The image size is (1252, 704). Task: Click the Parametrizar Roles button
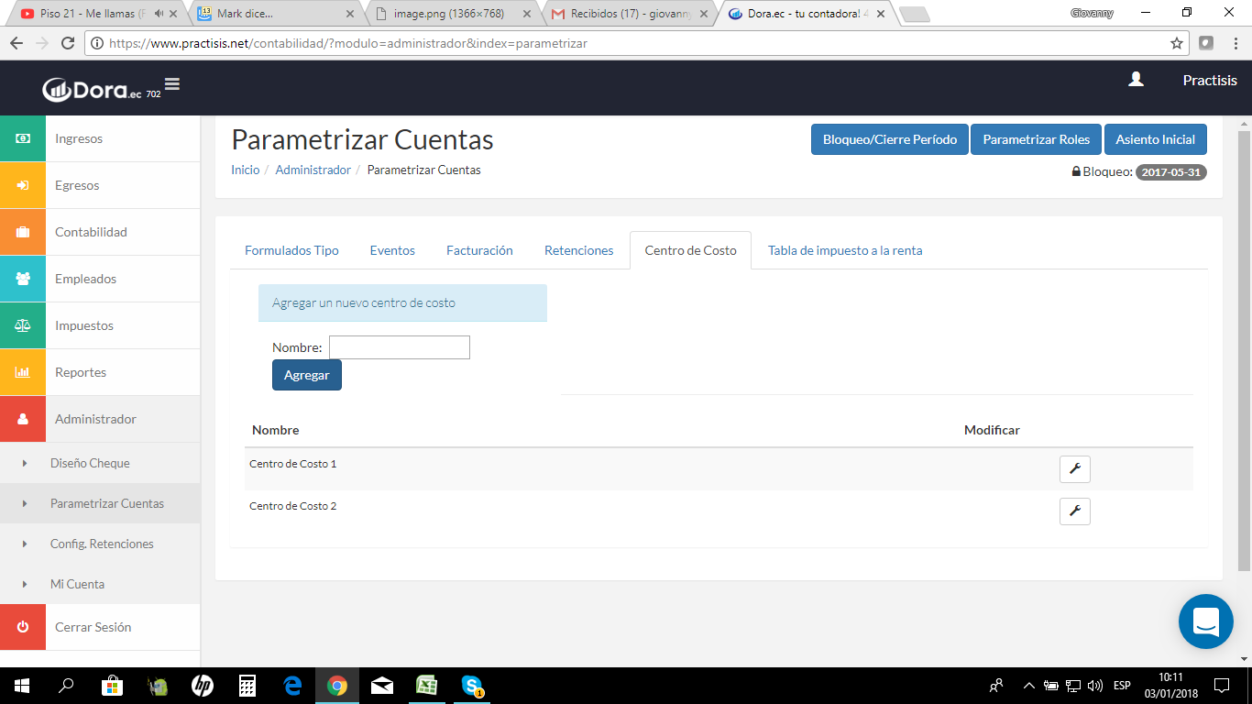point(1037,139)
